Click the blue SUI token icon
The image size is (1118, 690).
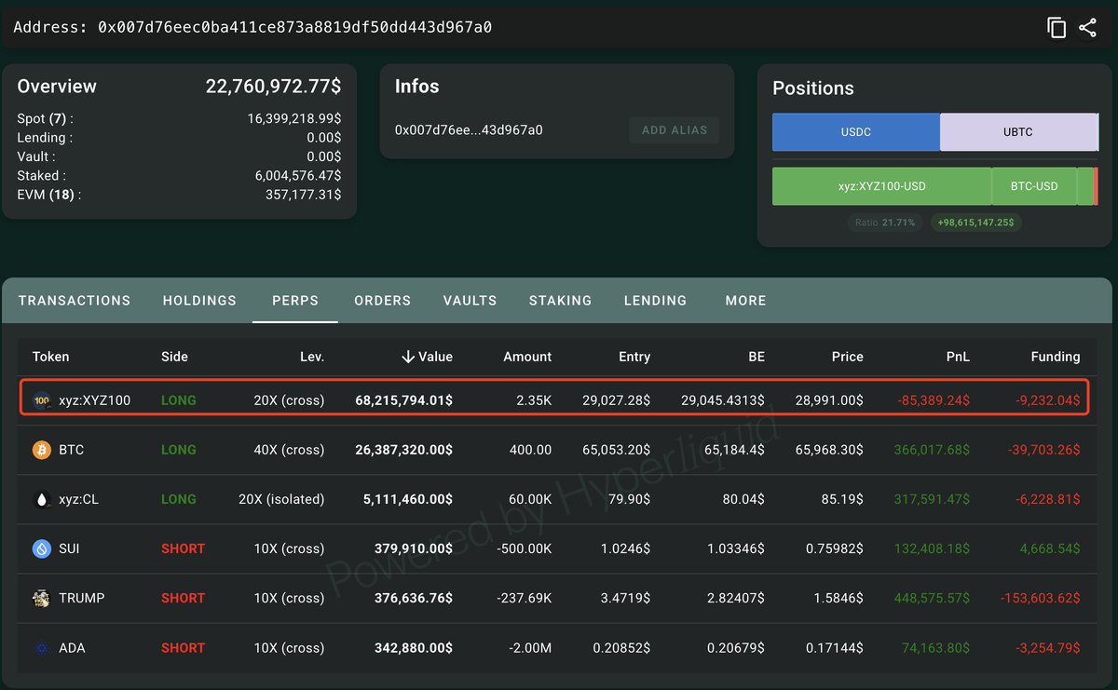[42, 548]
